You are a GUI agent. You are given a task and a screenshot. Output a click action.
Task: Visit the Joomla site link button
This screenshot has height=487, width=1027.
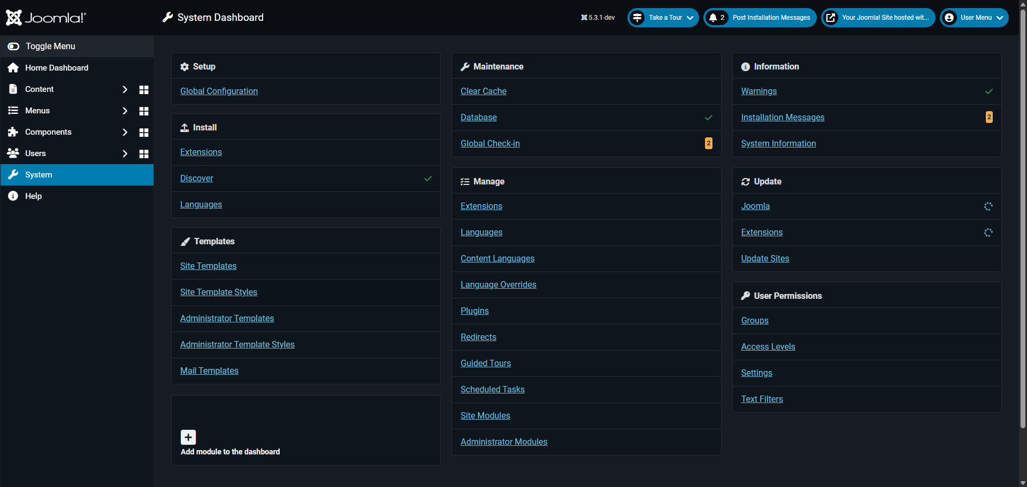pyautogui.click(x=878, y=18)
